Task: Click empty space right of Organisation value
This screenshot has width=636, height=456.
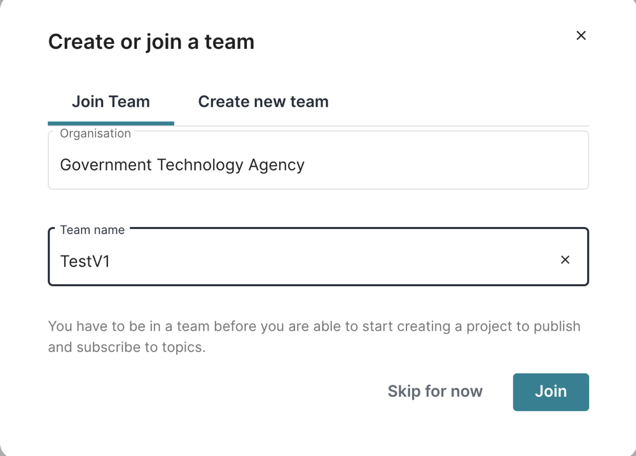Action: [x=445, y=165]
